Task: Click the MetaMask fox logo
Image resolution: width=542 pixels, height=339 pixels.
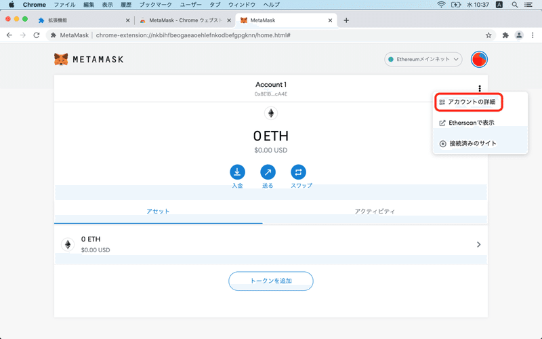Action: (61, 60)
